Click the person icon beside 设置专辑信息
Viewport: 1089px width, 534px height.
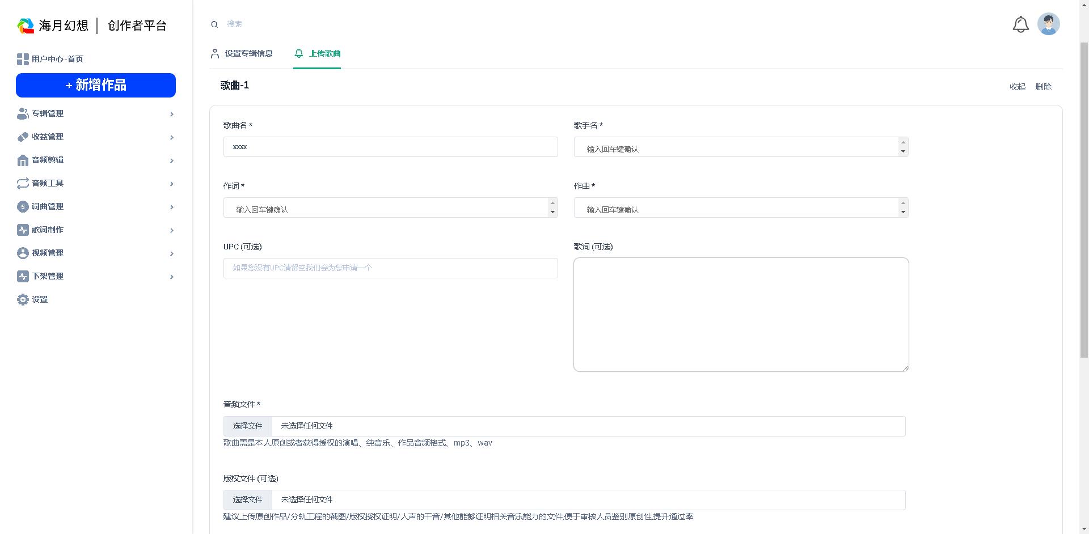click(215, 54)
